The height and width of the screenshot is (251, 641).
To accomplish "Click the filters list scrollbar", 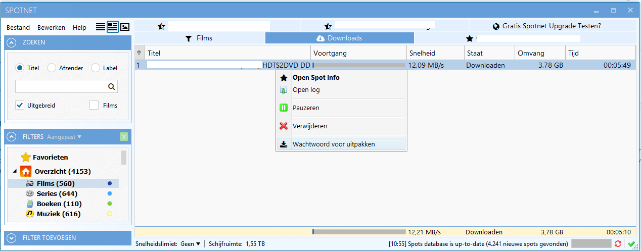I will point(124,158).
